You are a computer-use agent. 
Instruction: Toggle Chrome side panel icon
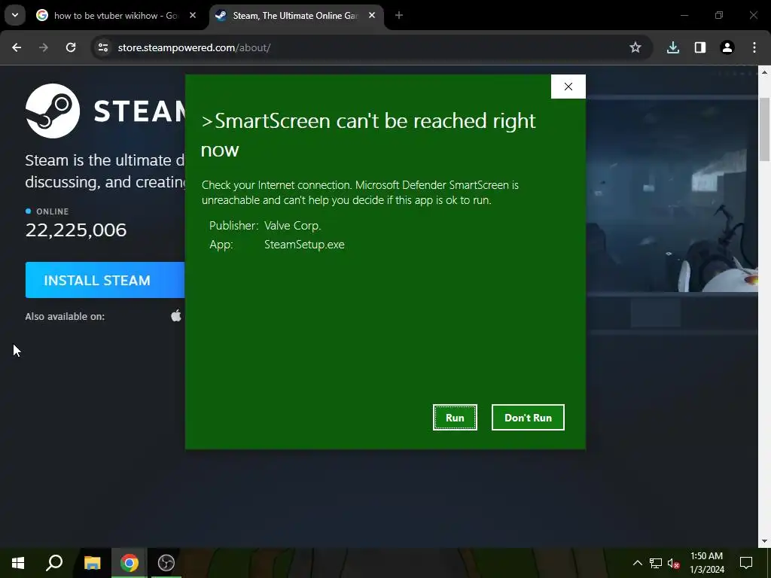click(700, 47)
